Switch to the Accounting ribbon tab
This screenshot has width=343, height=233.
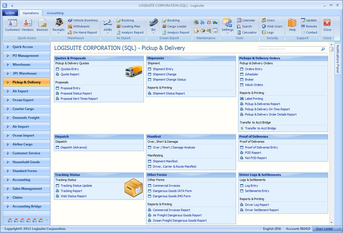55,13
